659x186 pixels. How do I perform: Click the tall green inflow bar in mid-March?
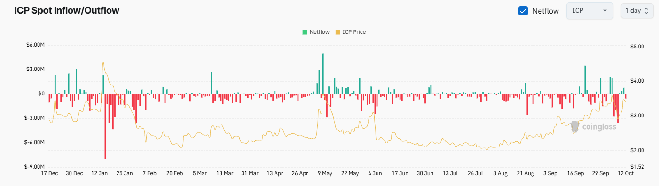(211, 83)
